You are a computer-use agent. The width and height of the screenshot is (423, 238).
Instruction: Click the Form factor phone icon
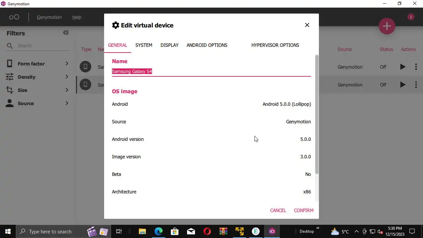(x=10, y=63)
